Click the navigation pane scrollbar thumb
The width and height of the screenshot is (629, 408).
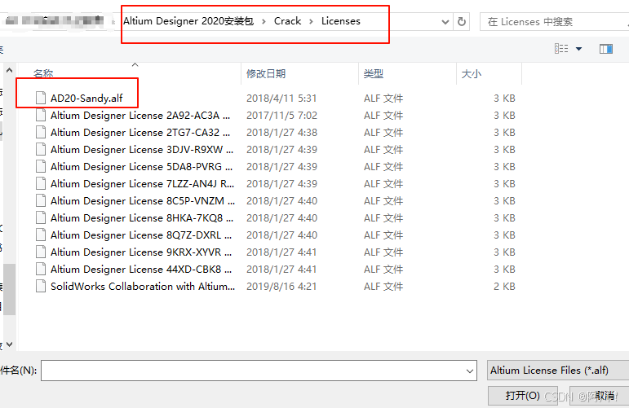point(9,289)
